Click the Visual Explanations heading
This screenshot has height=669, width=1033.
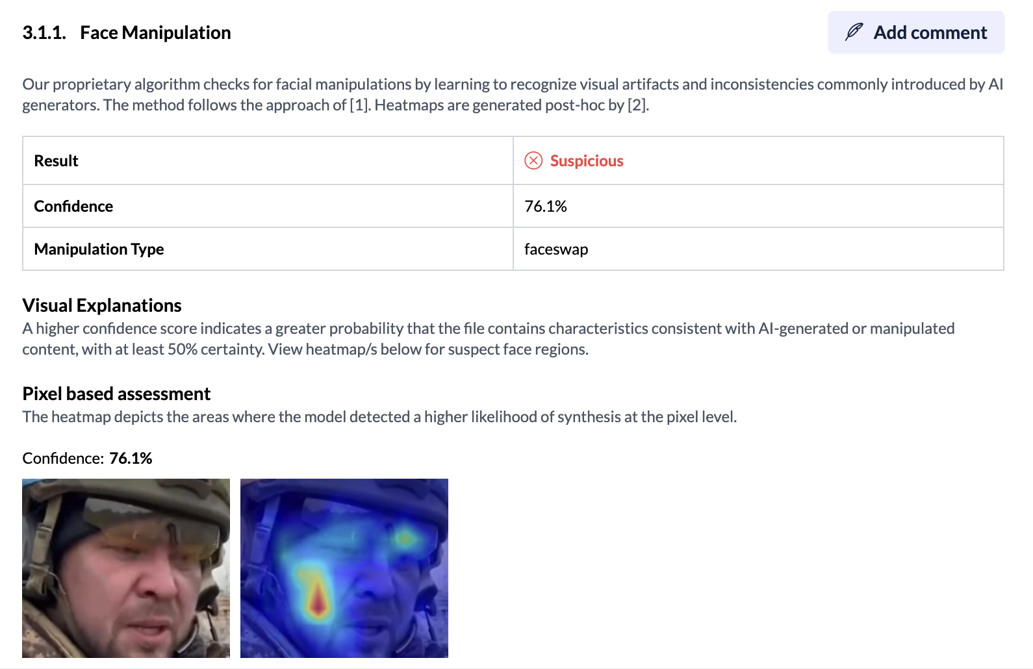click(102, 305)
